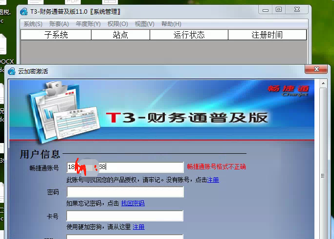Click the 子系统 column header
The image size is (334, 239).
56,35
